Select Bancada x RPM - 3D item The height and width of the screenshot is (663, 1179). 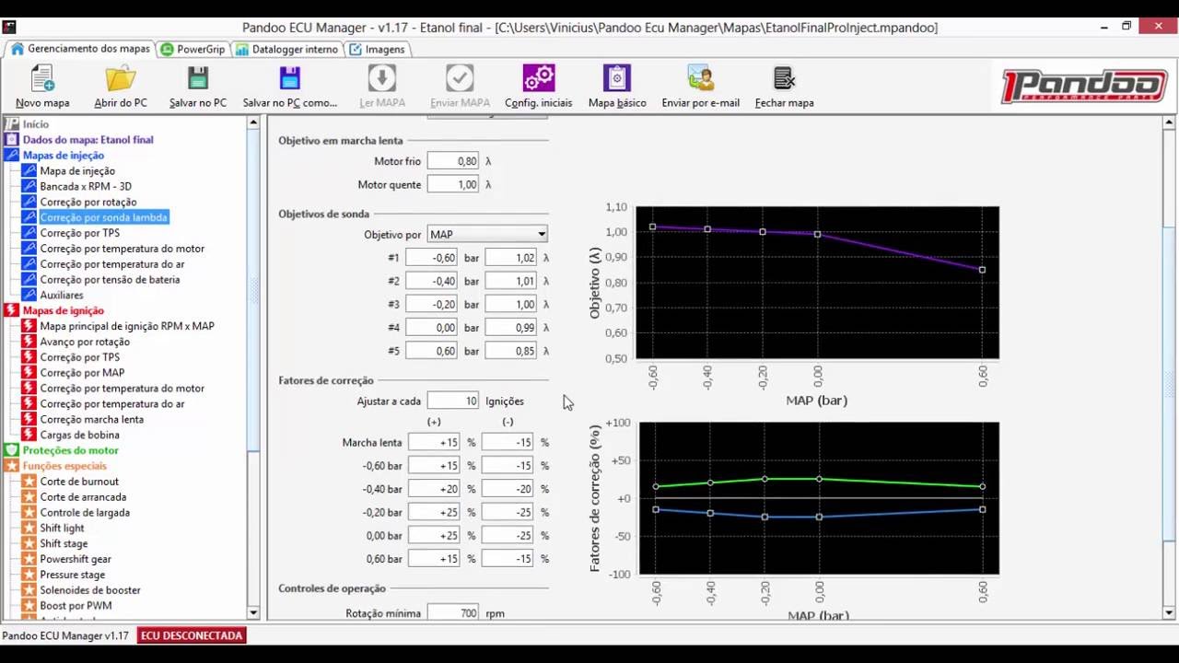click(x=86, y=186)
